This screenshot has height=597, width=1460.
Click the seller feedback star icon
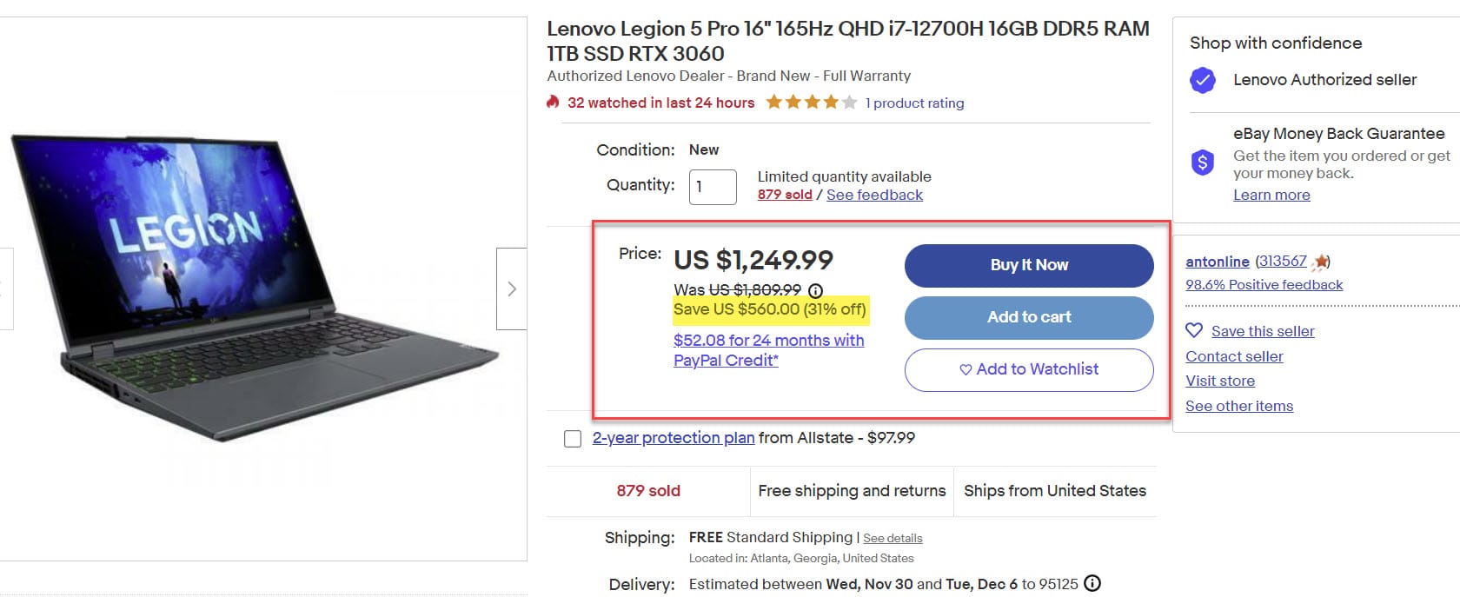(1321, 262)
